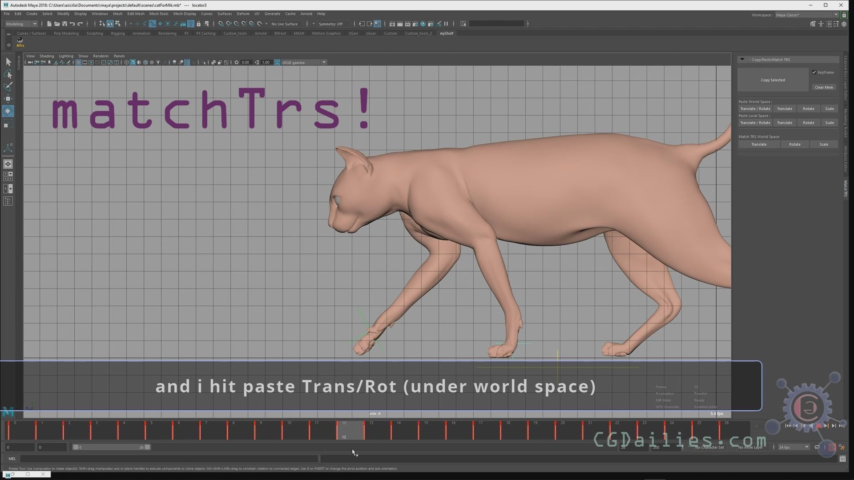
Task: Click the Save scene icon
Action: [64, 24]
